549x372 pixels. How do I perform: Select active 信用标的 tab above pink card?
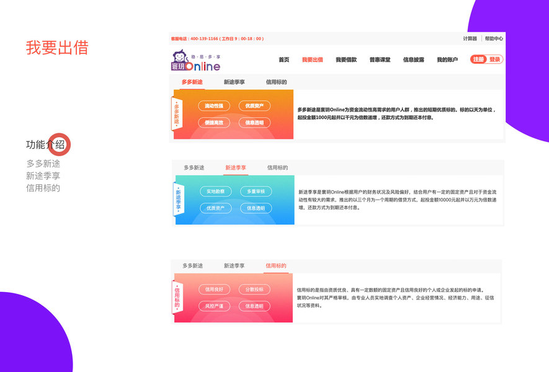[276, 265]
